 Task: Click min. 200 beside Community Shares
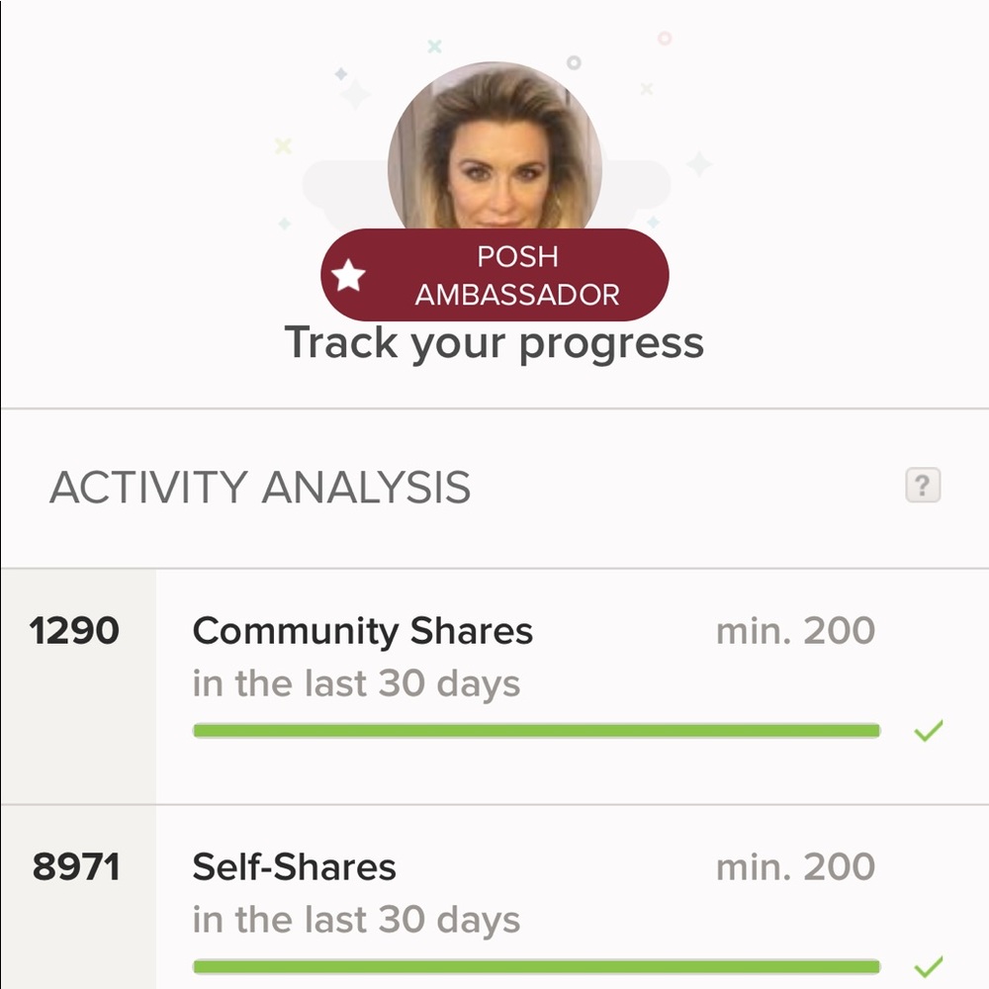795,631
